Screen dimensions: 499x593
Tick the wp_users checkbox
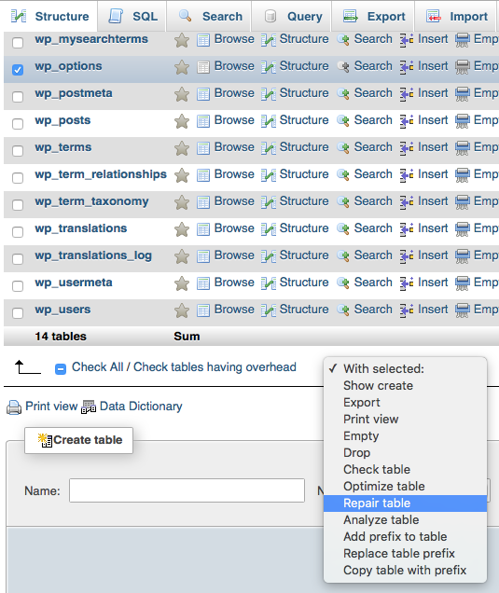click(18, 313)
